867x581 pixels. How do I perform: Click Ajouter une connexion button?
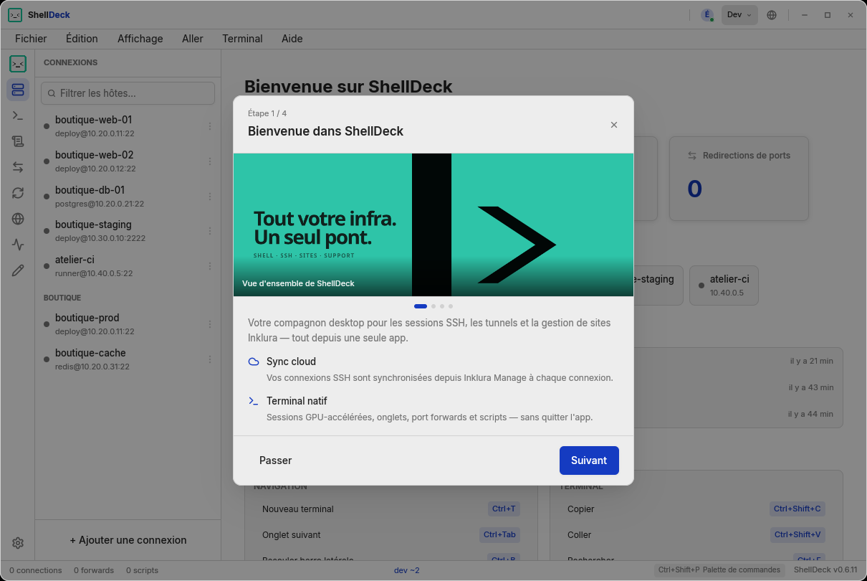(128, 540)
